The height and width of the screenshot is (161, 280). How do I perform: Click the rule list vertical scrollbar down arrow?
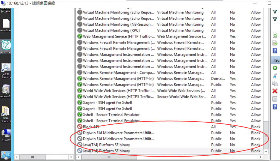click(266, 151)
